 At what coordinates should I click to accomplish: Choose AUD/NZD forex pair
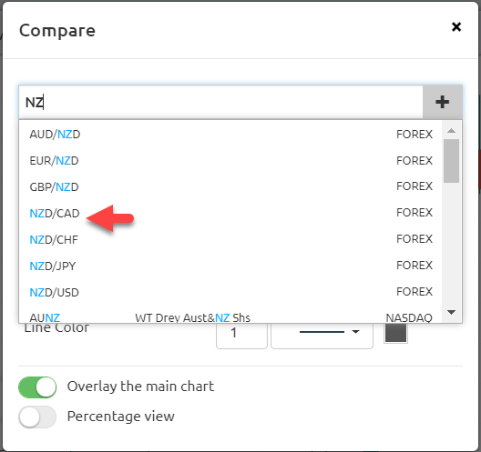click(230, 134)
